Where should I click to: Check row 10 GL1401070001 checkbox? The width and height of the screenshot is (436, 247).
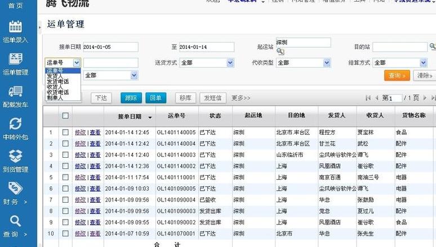pyautogui.click(x=65, y=234)
